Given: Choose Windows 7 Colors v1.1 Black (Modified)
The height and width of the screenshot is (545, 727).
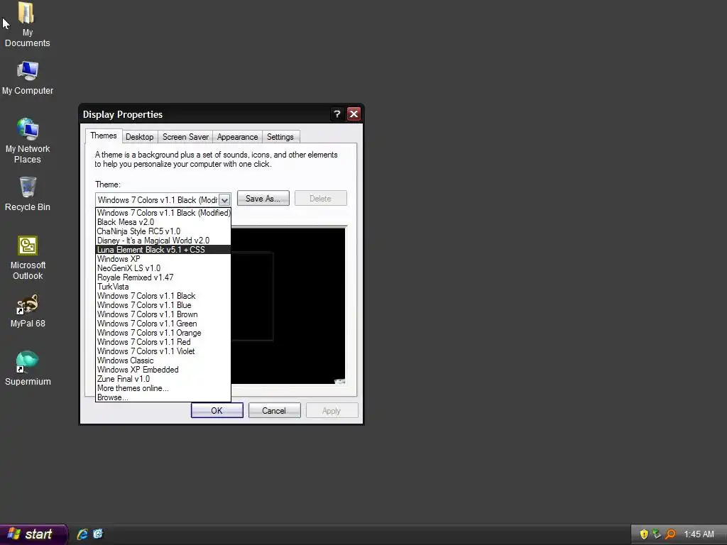Looking at the screenshot, I should tap(163, 213).
